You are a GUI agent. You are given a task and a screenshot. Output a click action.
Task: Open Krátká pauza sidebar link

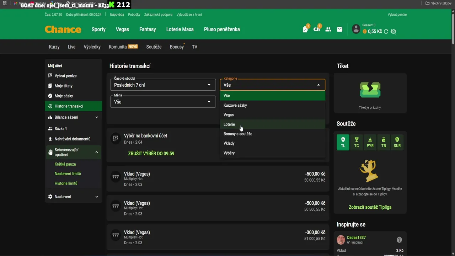pos(65,164)
